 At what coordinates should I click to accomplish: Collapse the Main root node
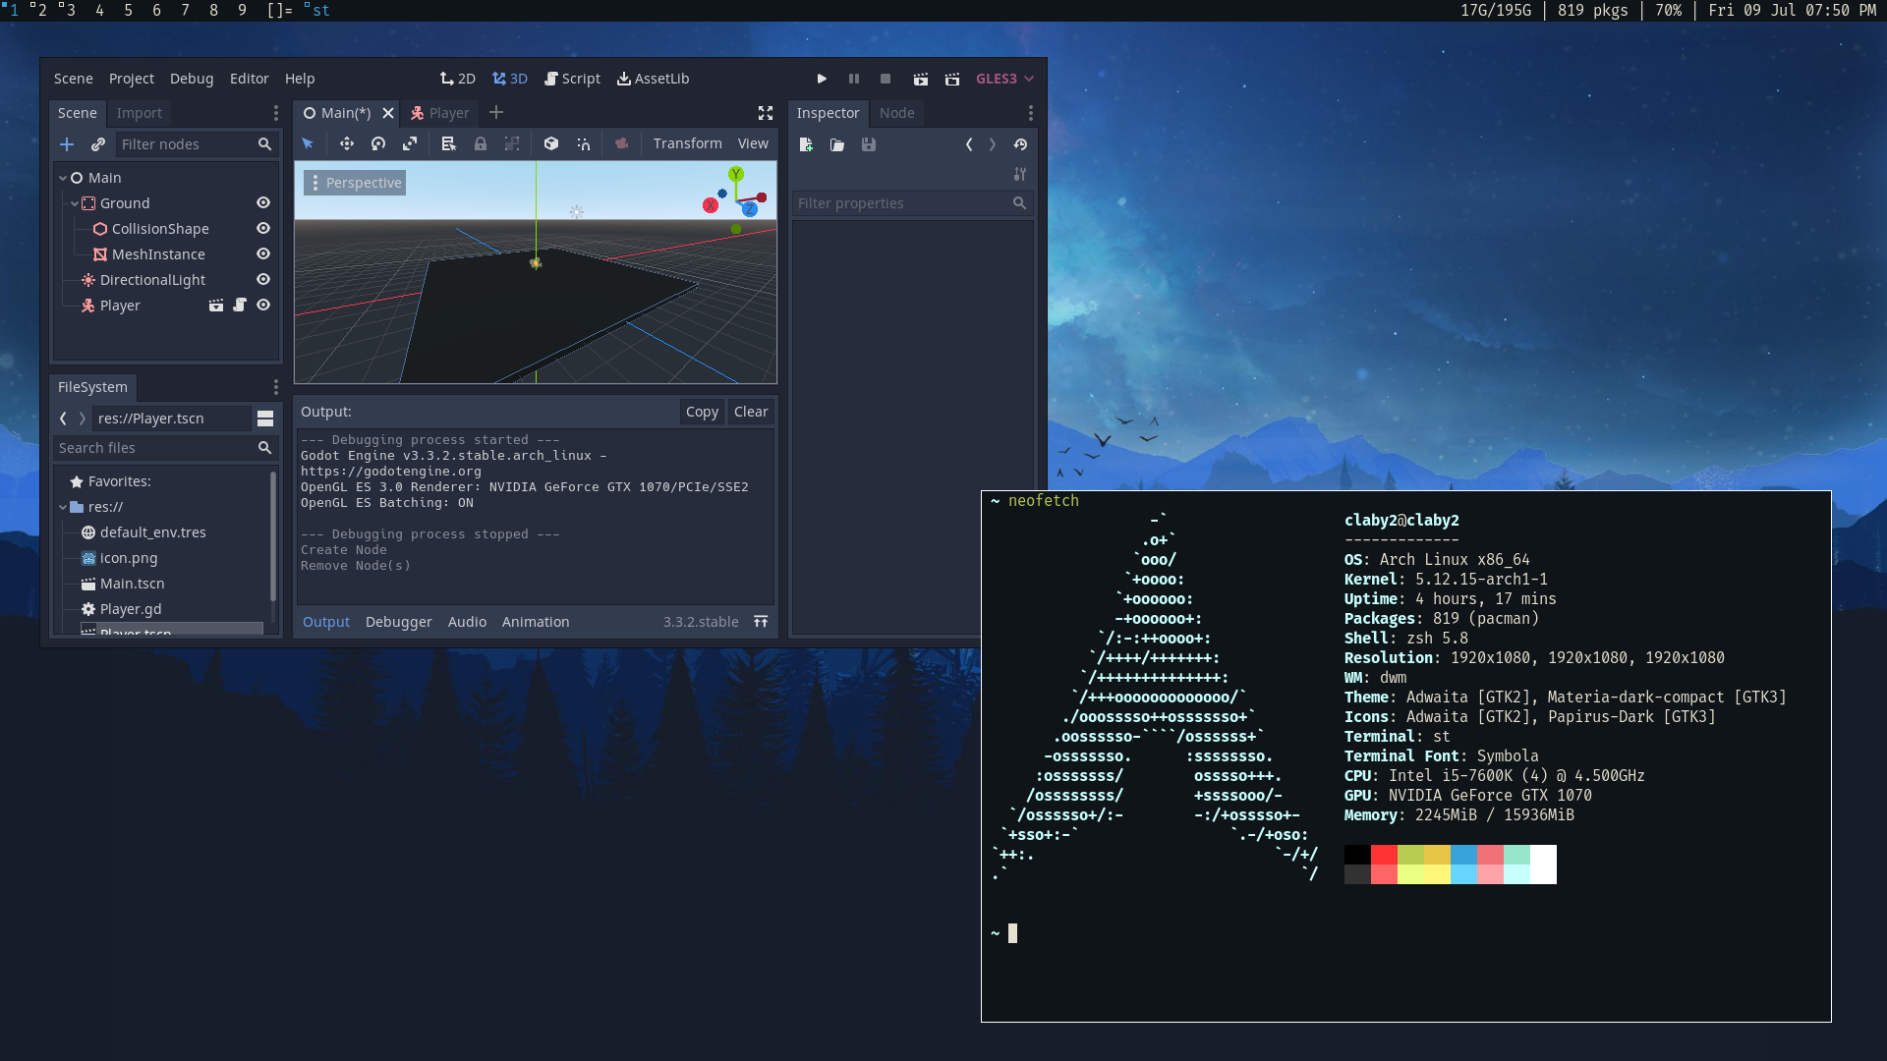(x=63, y=178)
